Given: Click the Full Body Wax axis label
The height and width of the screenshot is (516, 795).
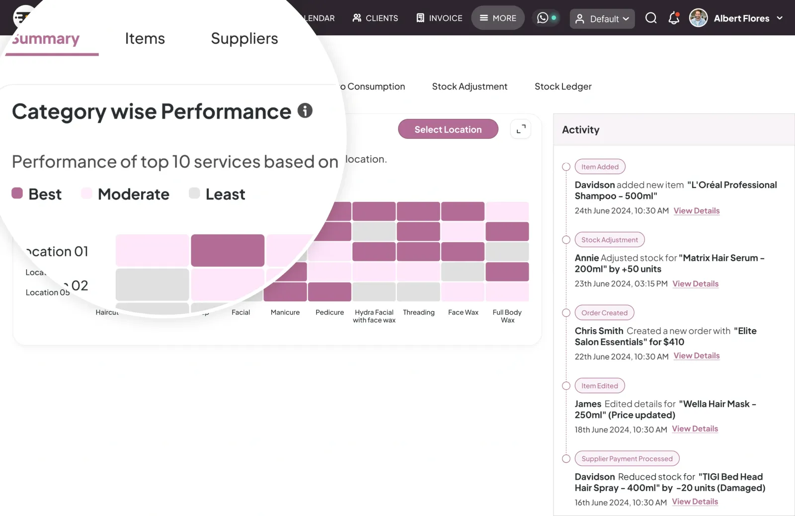Looking at the screenshot, I should tap(507, 316).
